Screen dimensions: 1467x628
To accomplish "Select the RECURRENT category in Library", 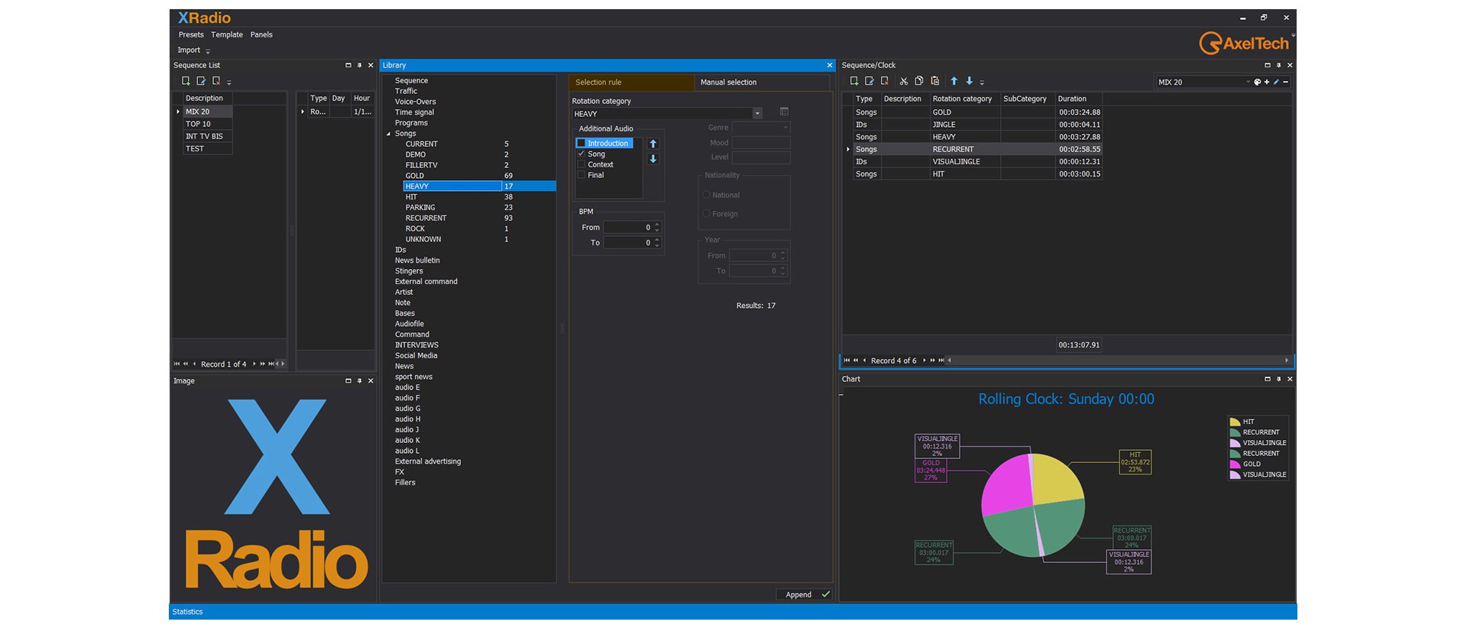I will tap(426, 218).
